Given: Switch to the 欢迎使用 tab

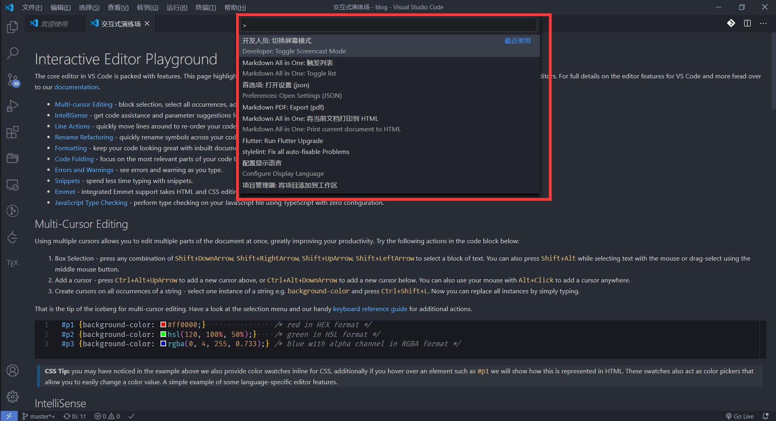Looking at the screenshot, I should point(54,24).
